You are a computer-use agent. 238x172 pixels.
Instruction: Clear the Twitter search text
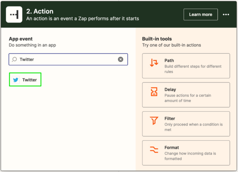[121, 59]
